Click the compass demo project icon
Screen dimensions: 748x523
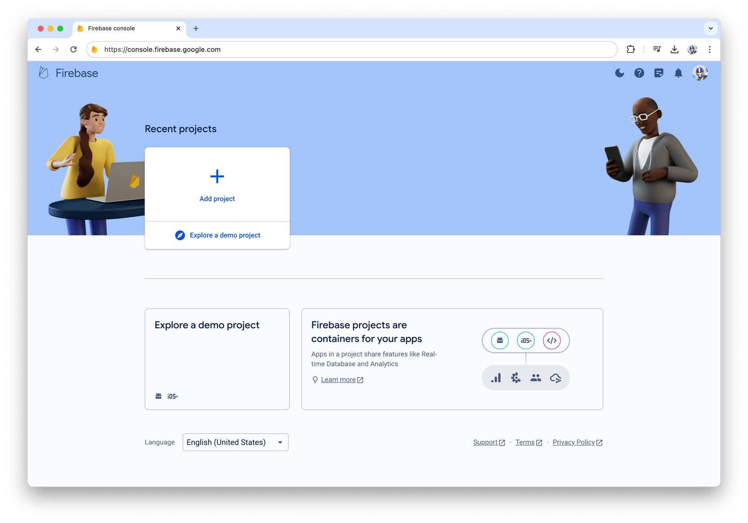180,235
